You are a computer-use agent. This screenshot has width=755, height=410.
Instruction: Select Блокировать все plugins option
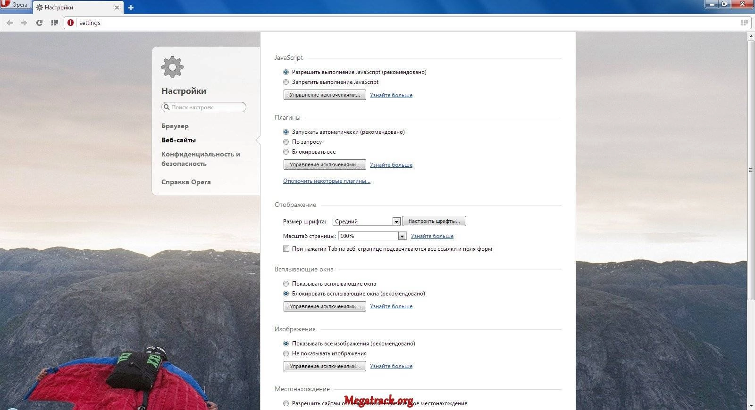286,152
